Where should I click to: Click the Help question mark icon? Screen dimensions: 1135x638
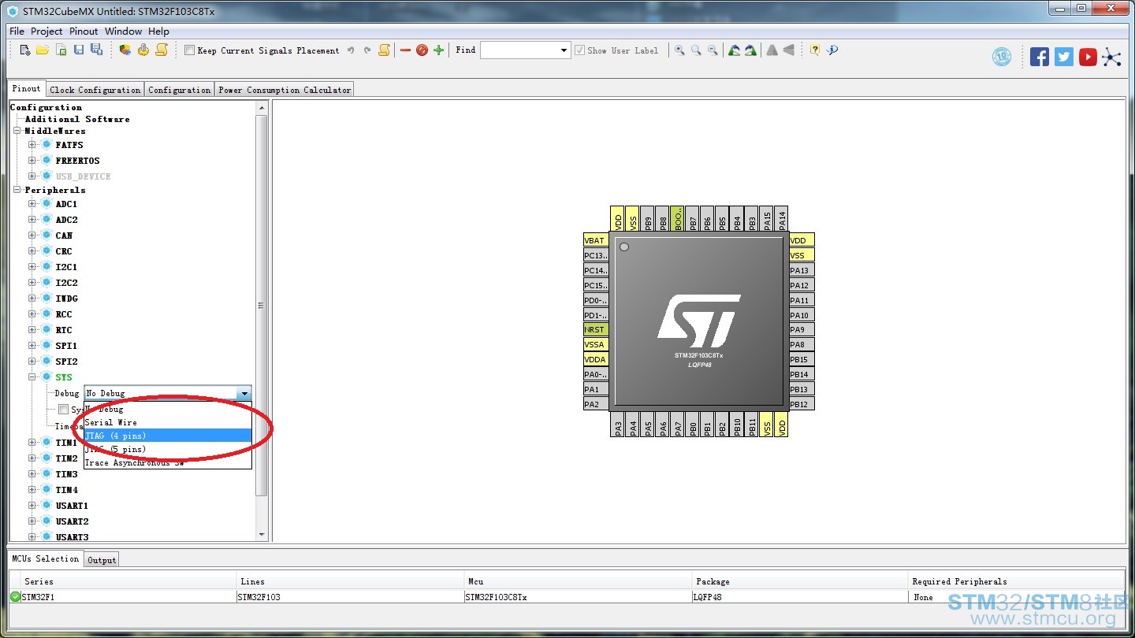815,50
